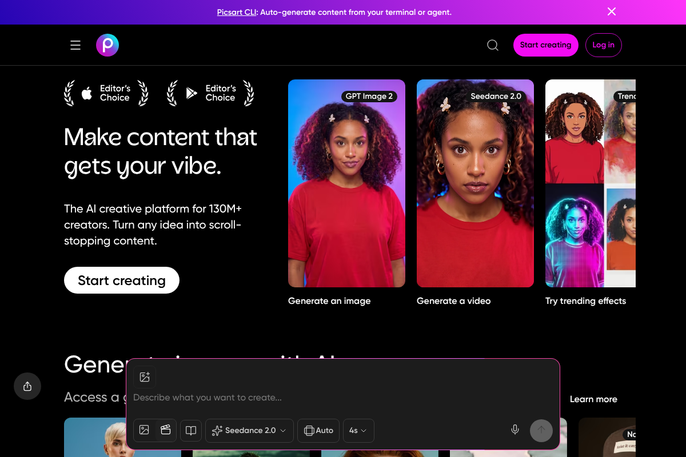The width and height of the screenshot is (686, 457).
Task: Open the Seedance 2.0 video card
Action: click(475, 183)
